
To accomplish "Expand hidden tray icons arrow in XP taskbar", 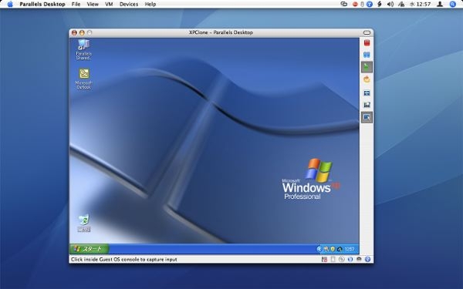I will pyautogui.click(x=319, y=249).
